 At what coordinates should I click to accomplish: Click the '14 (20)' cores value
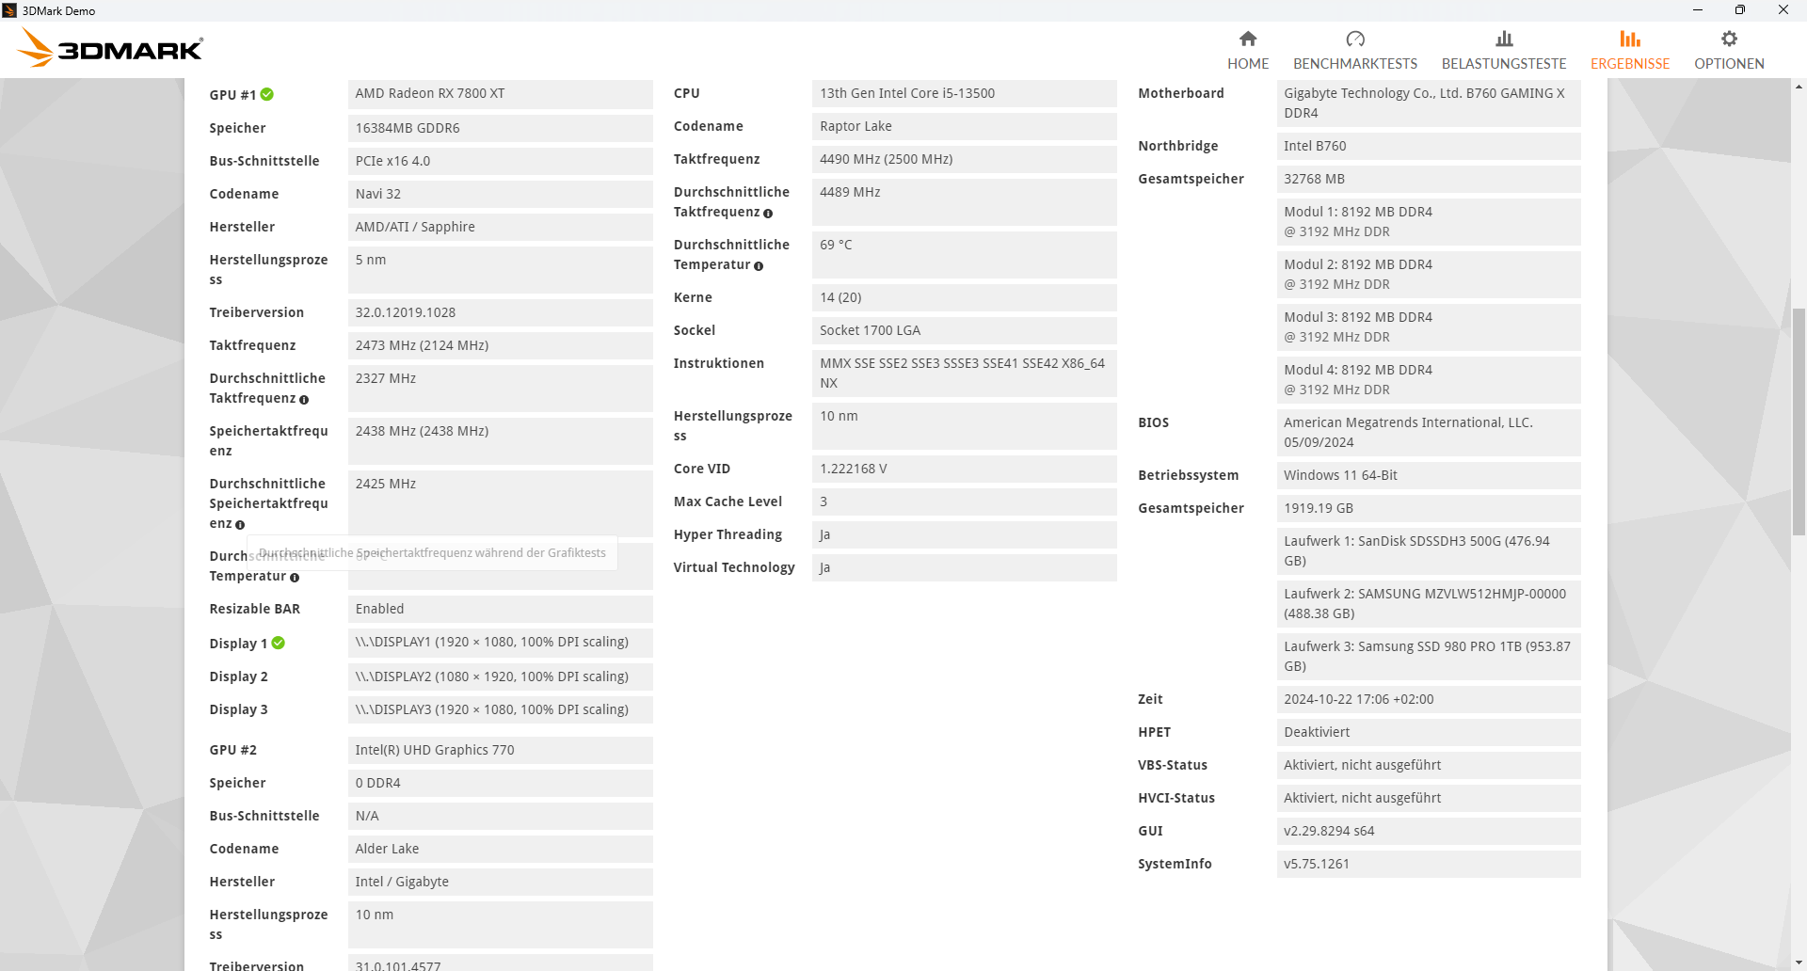click(x=964, y=297)
